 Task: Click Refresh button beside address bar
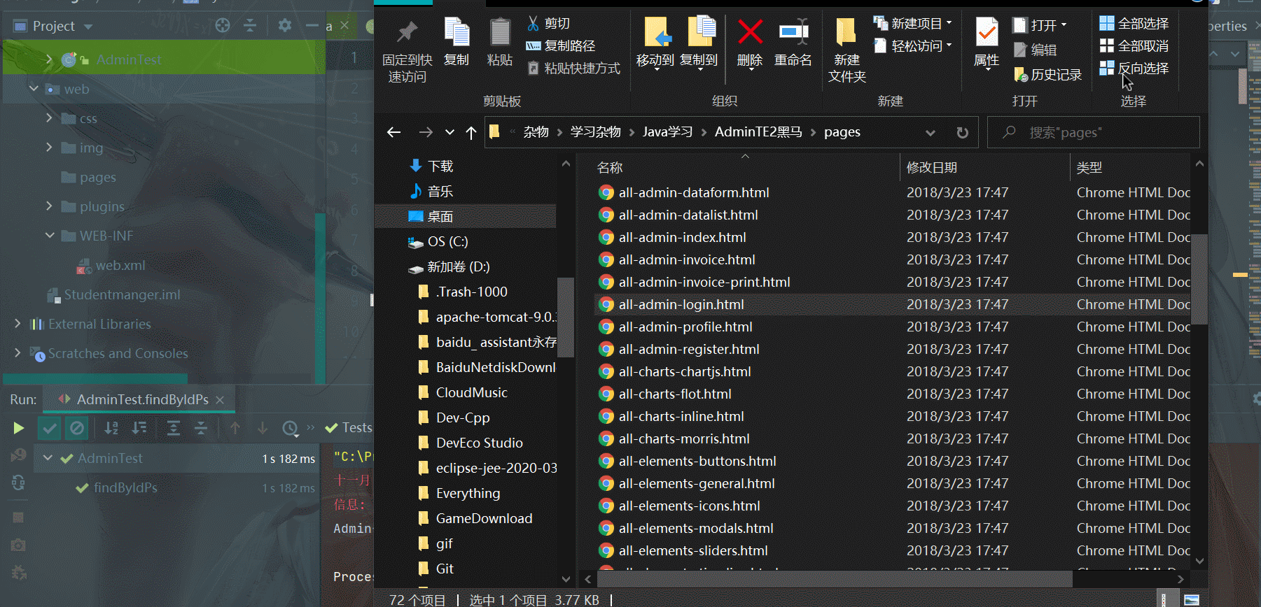[x=963, y=132]
